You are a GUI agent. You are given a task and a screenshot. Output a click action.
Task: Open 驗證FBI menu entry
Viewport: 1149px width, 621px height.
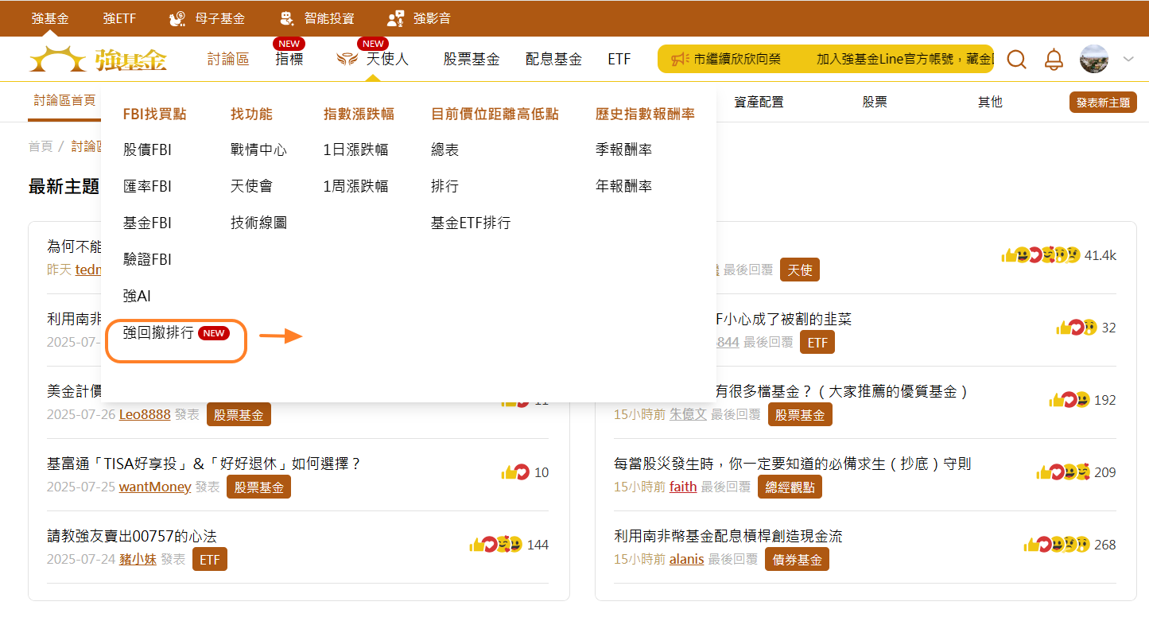click(147, 259)
